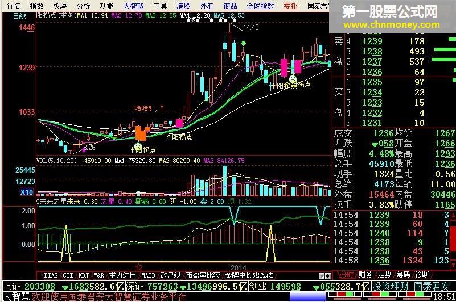Open the 功能 menu
Screen dimensions: 456x302
(x=106, y=6)
